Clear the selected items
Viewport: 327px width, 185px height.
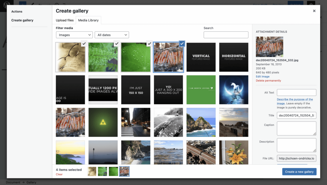click(59, 175)
